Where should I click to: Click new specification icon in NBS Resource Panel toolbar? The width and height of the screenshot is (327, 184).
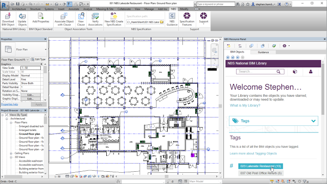pyautogui.click(x=228, y=46)
